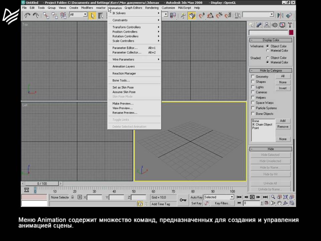The width and height of the screenshot is (321, 241).
Task: Open the Modify panel tab icon
Action: [259, 25]
